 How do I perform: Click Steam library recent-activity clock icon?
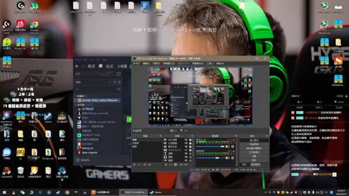coord(115,82)
